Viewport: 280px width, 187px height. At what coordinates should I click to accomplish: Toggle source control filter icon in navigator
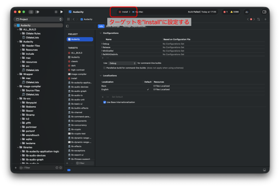click(x=61, y=168)
